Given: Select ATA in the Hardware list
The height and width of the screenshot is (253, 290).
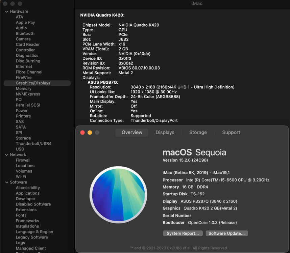Looking at the screenshot, I should (19, 17).
